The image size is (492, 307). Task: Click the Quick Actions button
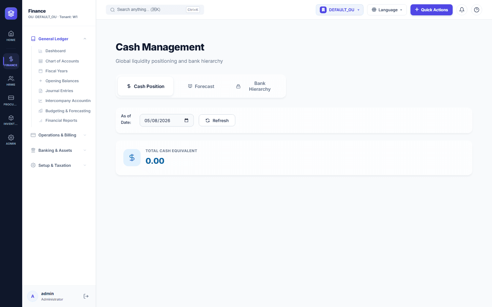pyautogui.click(x=431, y=10)
